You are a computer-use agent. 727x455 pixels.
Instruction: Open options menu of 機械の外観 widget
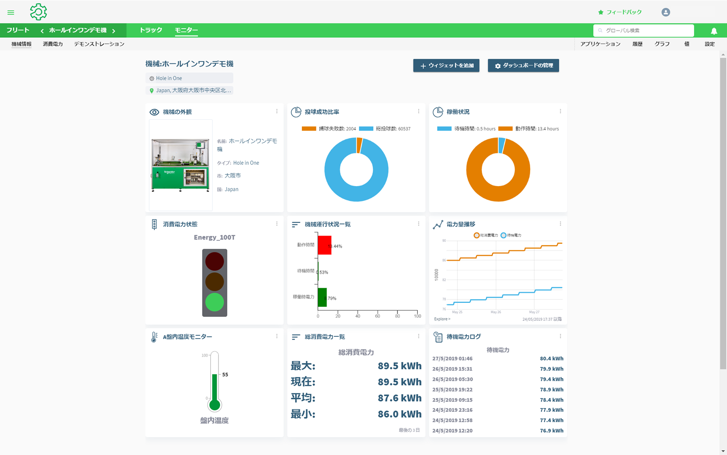point(277,111)
